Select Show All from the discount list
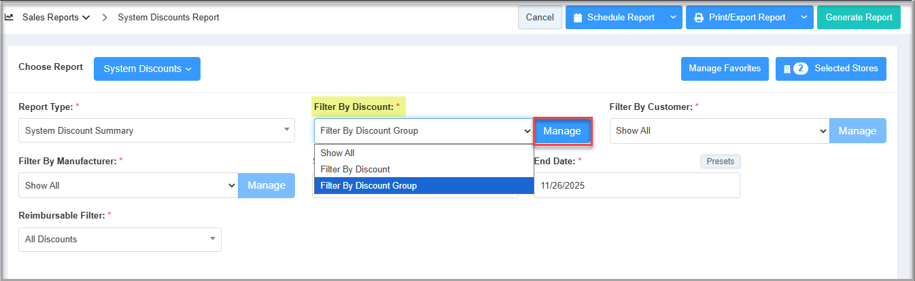The image size is (915, 281). coord(338,153)
